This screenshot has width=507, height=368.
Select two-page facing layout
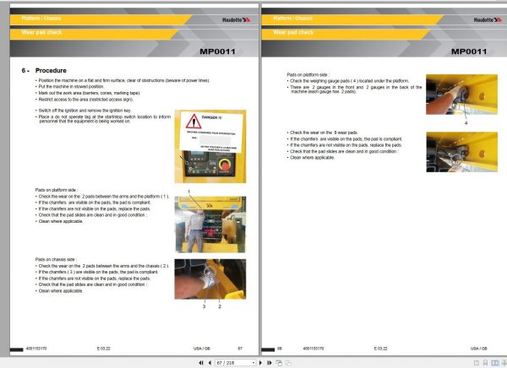pyautogui.click(x=494, y=363)
